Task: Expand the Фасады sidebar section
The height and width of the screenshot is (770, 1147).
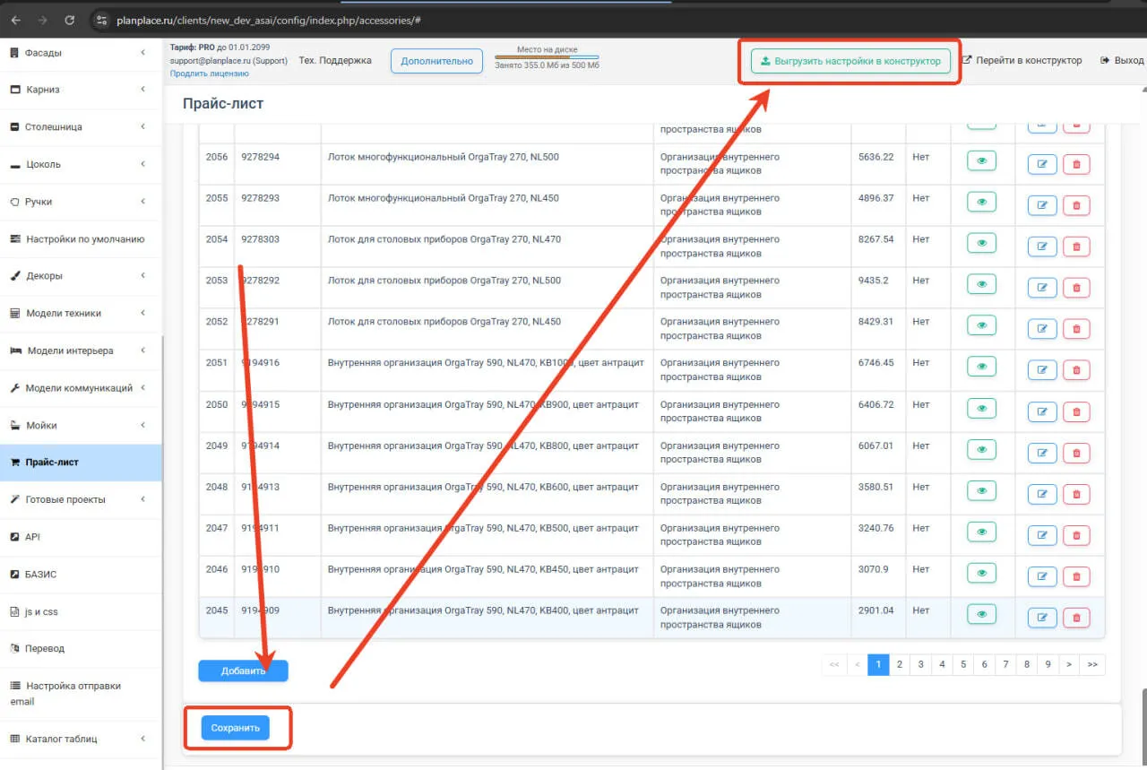Action: (80, 53)
